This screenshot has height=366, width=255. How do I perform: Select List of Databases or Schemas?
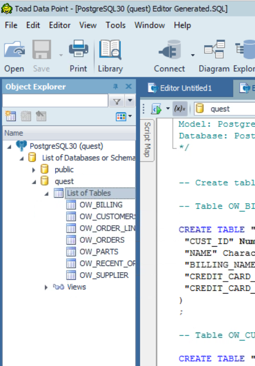(x=88, y=158)
